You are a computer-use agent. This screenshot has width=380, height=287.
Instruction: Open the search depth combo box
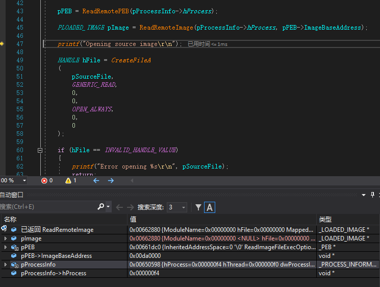[177, 207]
